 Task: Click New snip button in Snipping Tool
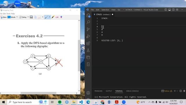coord(3,17)
